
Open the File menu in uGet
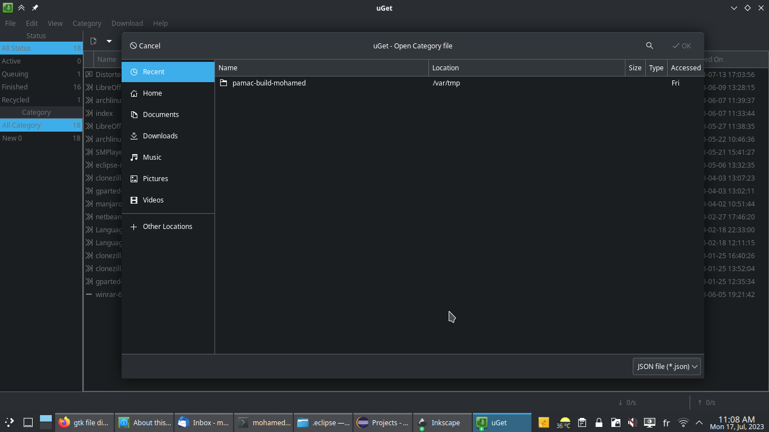click(x=10, y=23)
